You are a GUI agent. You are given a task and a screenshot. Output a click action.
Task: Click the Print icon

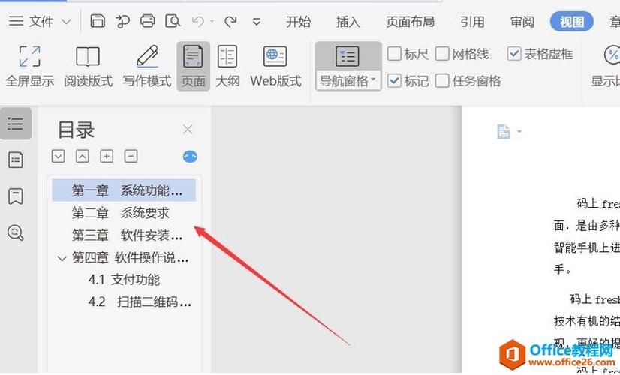(147, 21)
